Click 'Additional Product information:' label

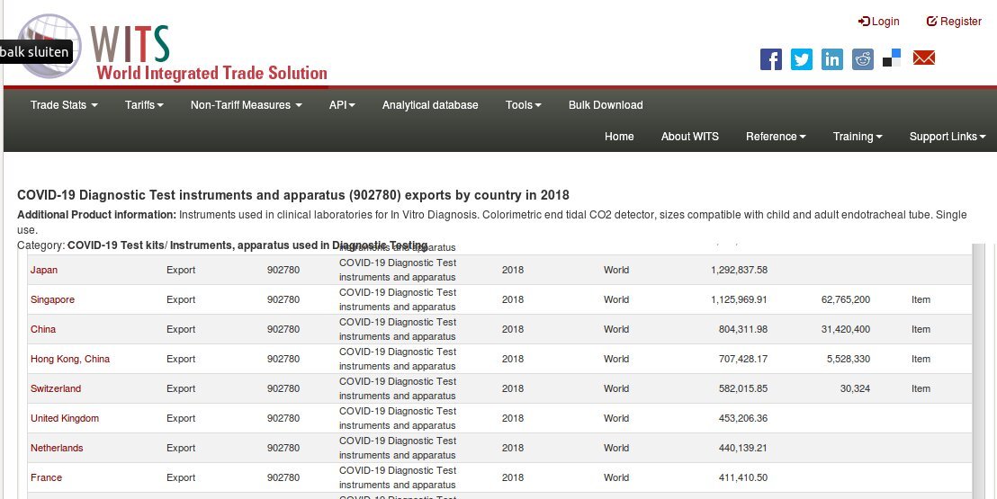coord(96,215)
